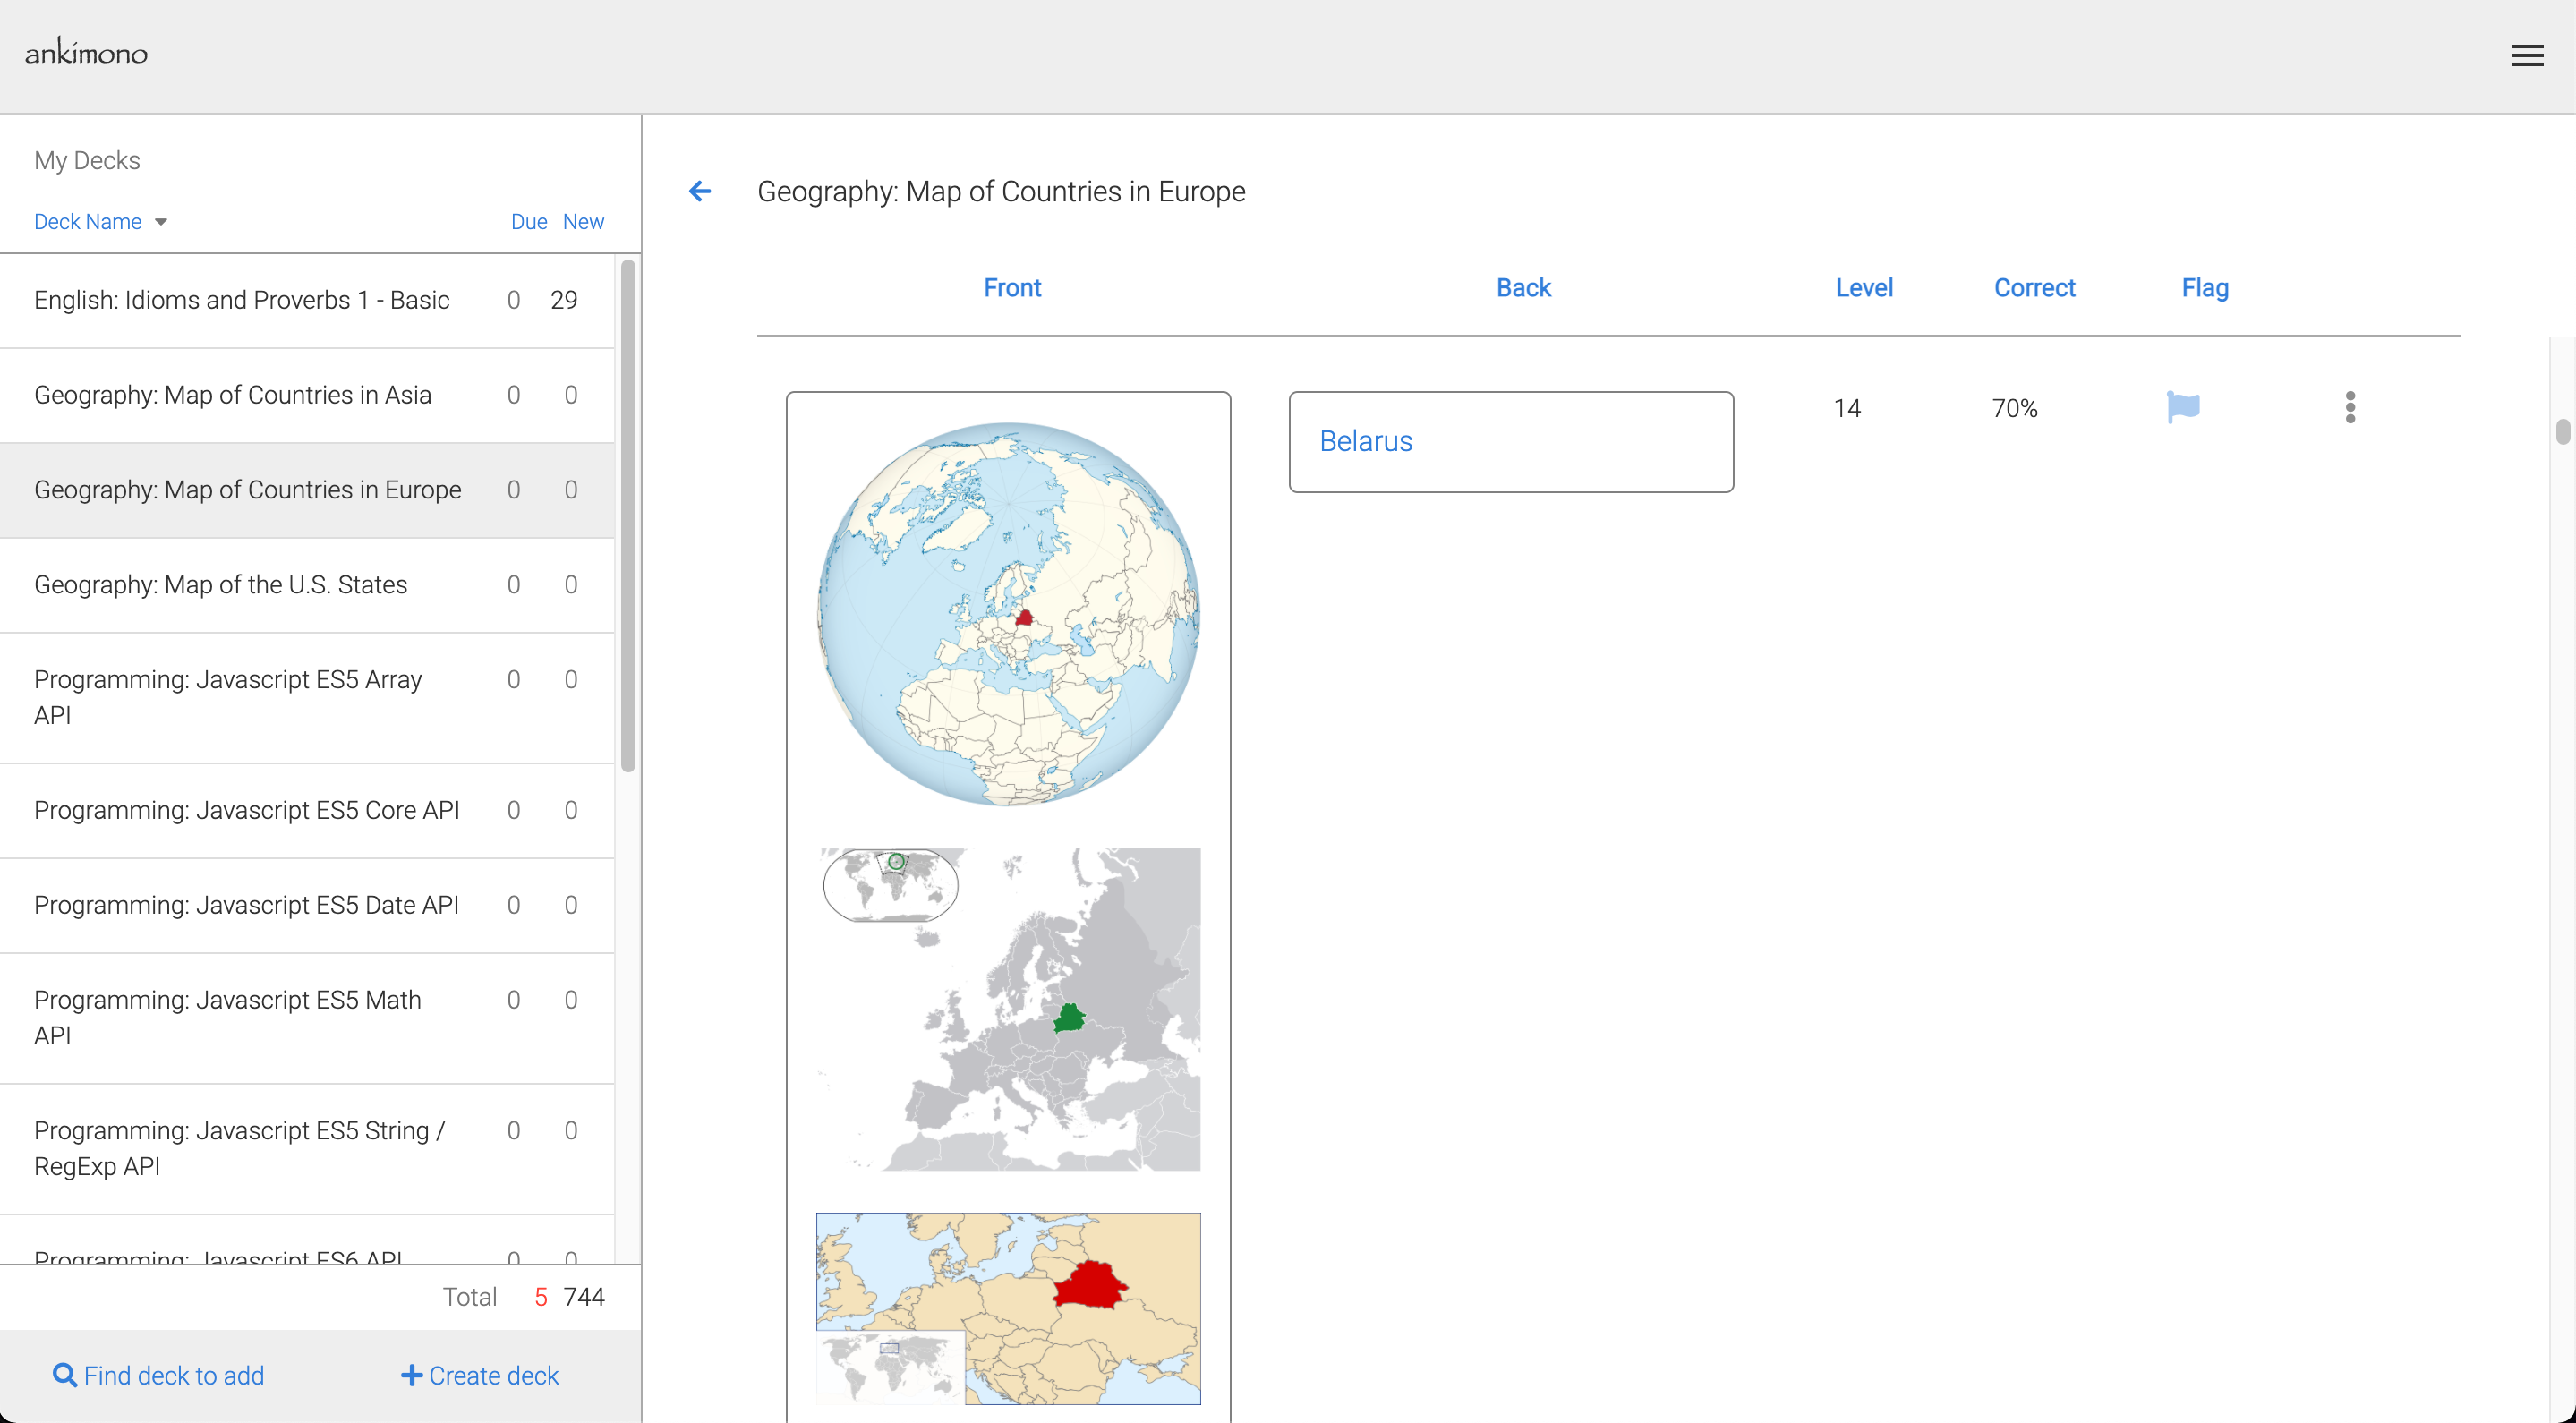Click the back arrow icon
2576x1423 pixels.
[700, 191]
